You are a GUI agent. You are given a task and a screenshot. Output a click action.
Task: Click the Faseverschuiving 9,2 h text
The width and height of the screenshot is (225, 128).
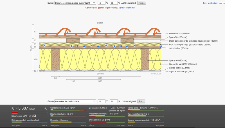click(x=138, y=114)
